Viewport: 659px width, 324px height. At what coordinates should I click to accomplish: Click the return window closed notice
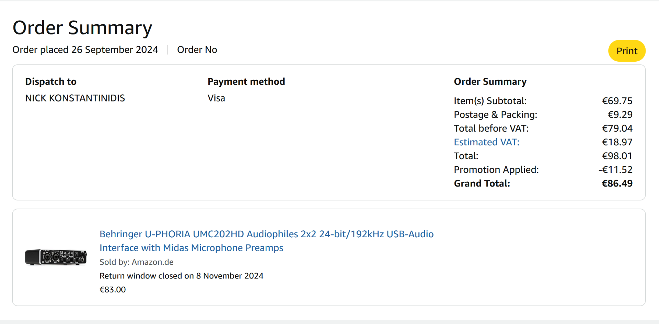pos(181,276)
